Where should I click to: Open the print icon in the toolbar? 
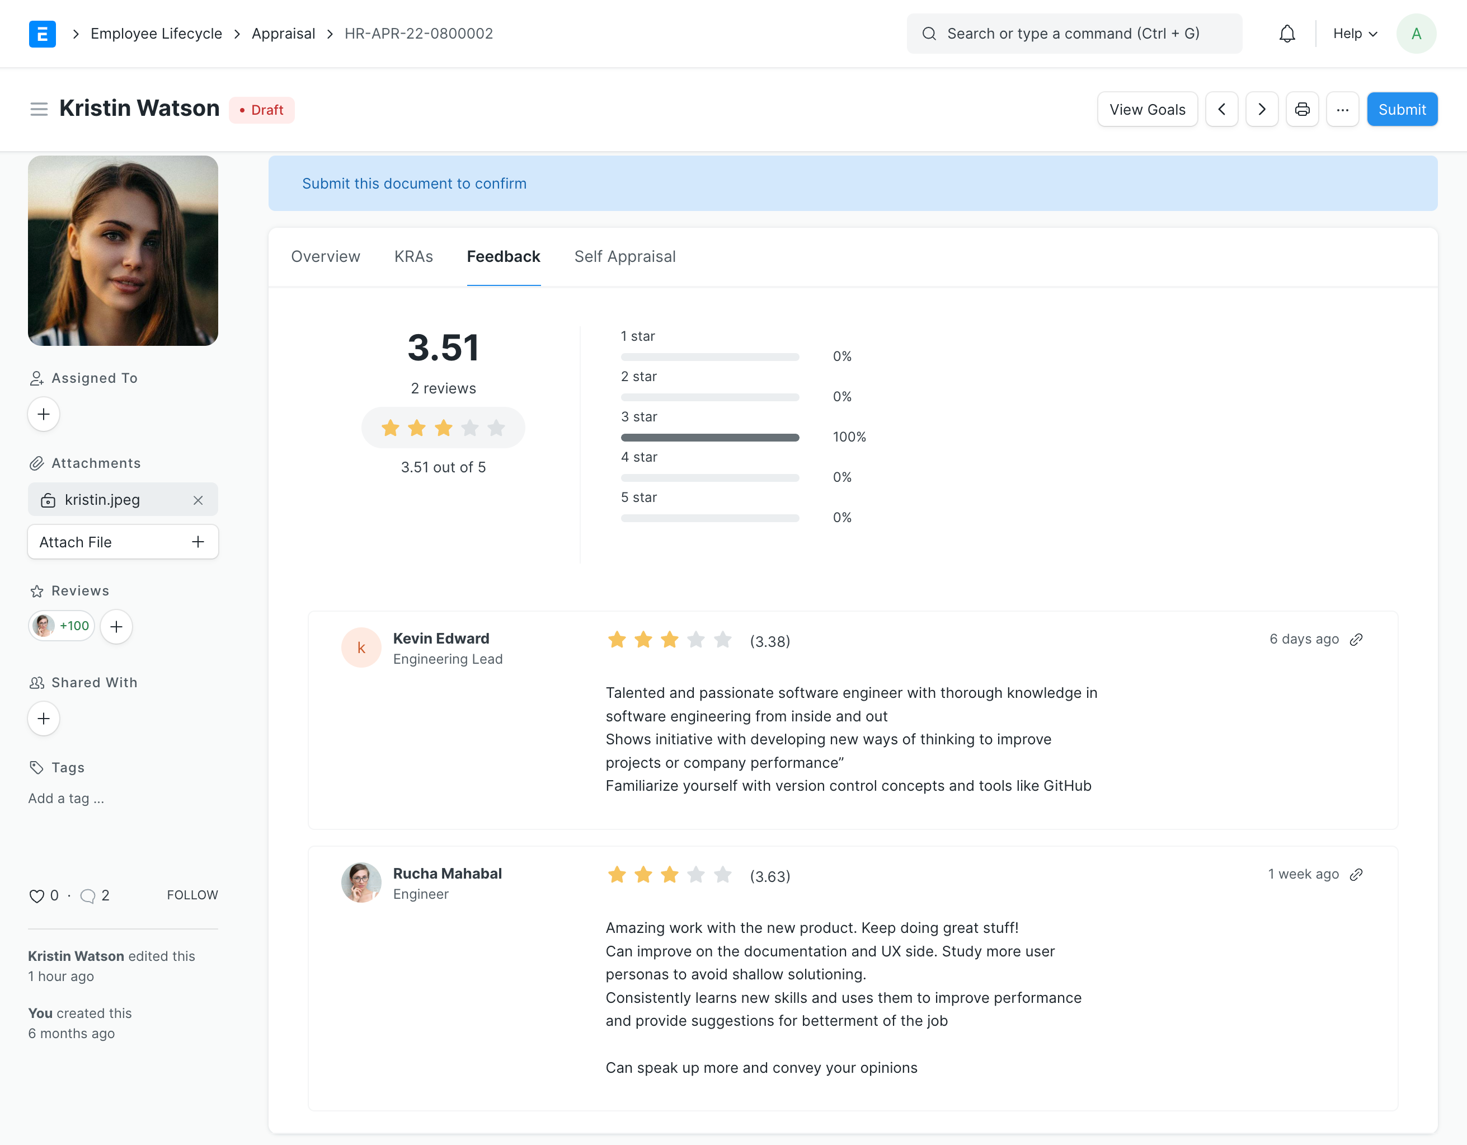pos(1302,109)
